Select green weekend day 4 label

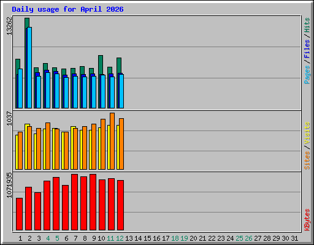tap(48, 238)
